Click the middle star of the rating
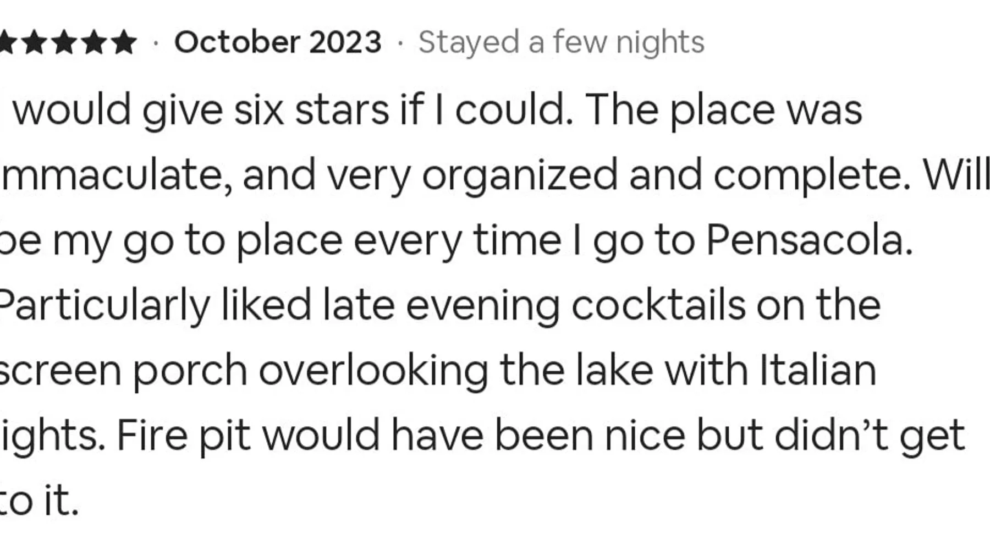990x550 pixels. (65, 42)
